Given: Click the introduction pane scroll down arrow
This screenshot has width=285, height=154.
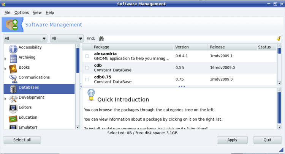Looking at the screenshot, I should pyautogui.click(x=279, y=127).
